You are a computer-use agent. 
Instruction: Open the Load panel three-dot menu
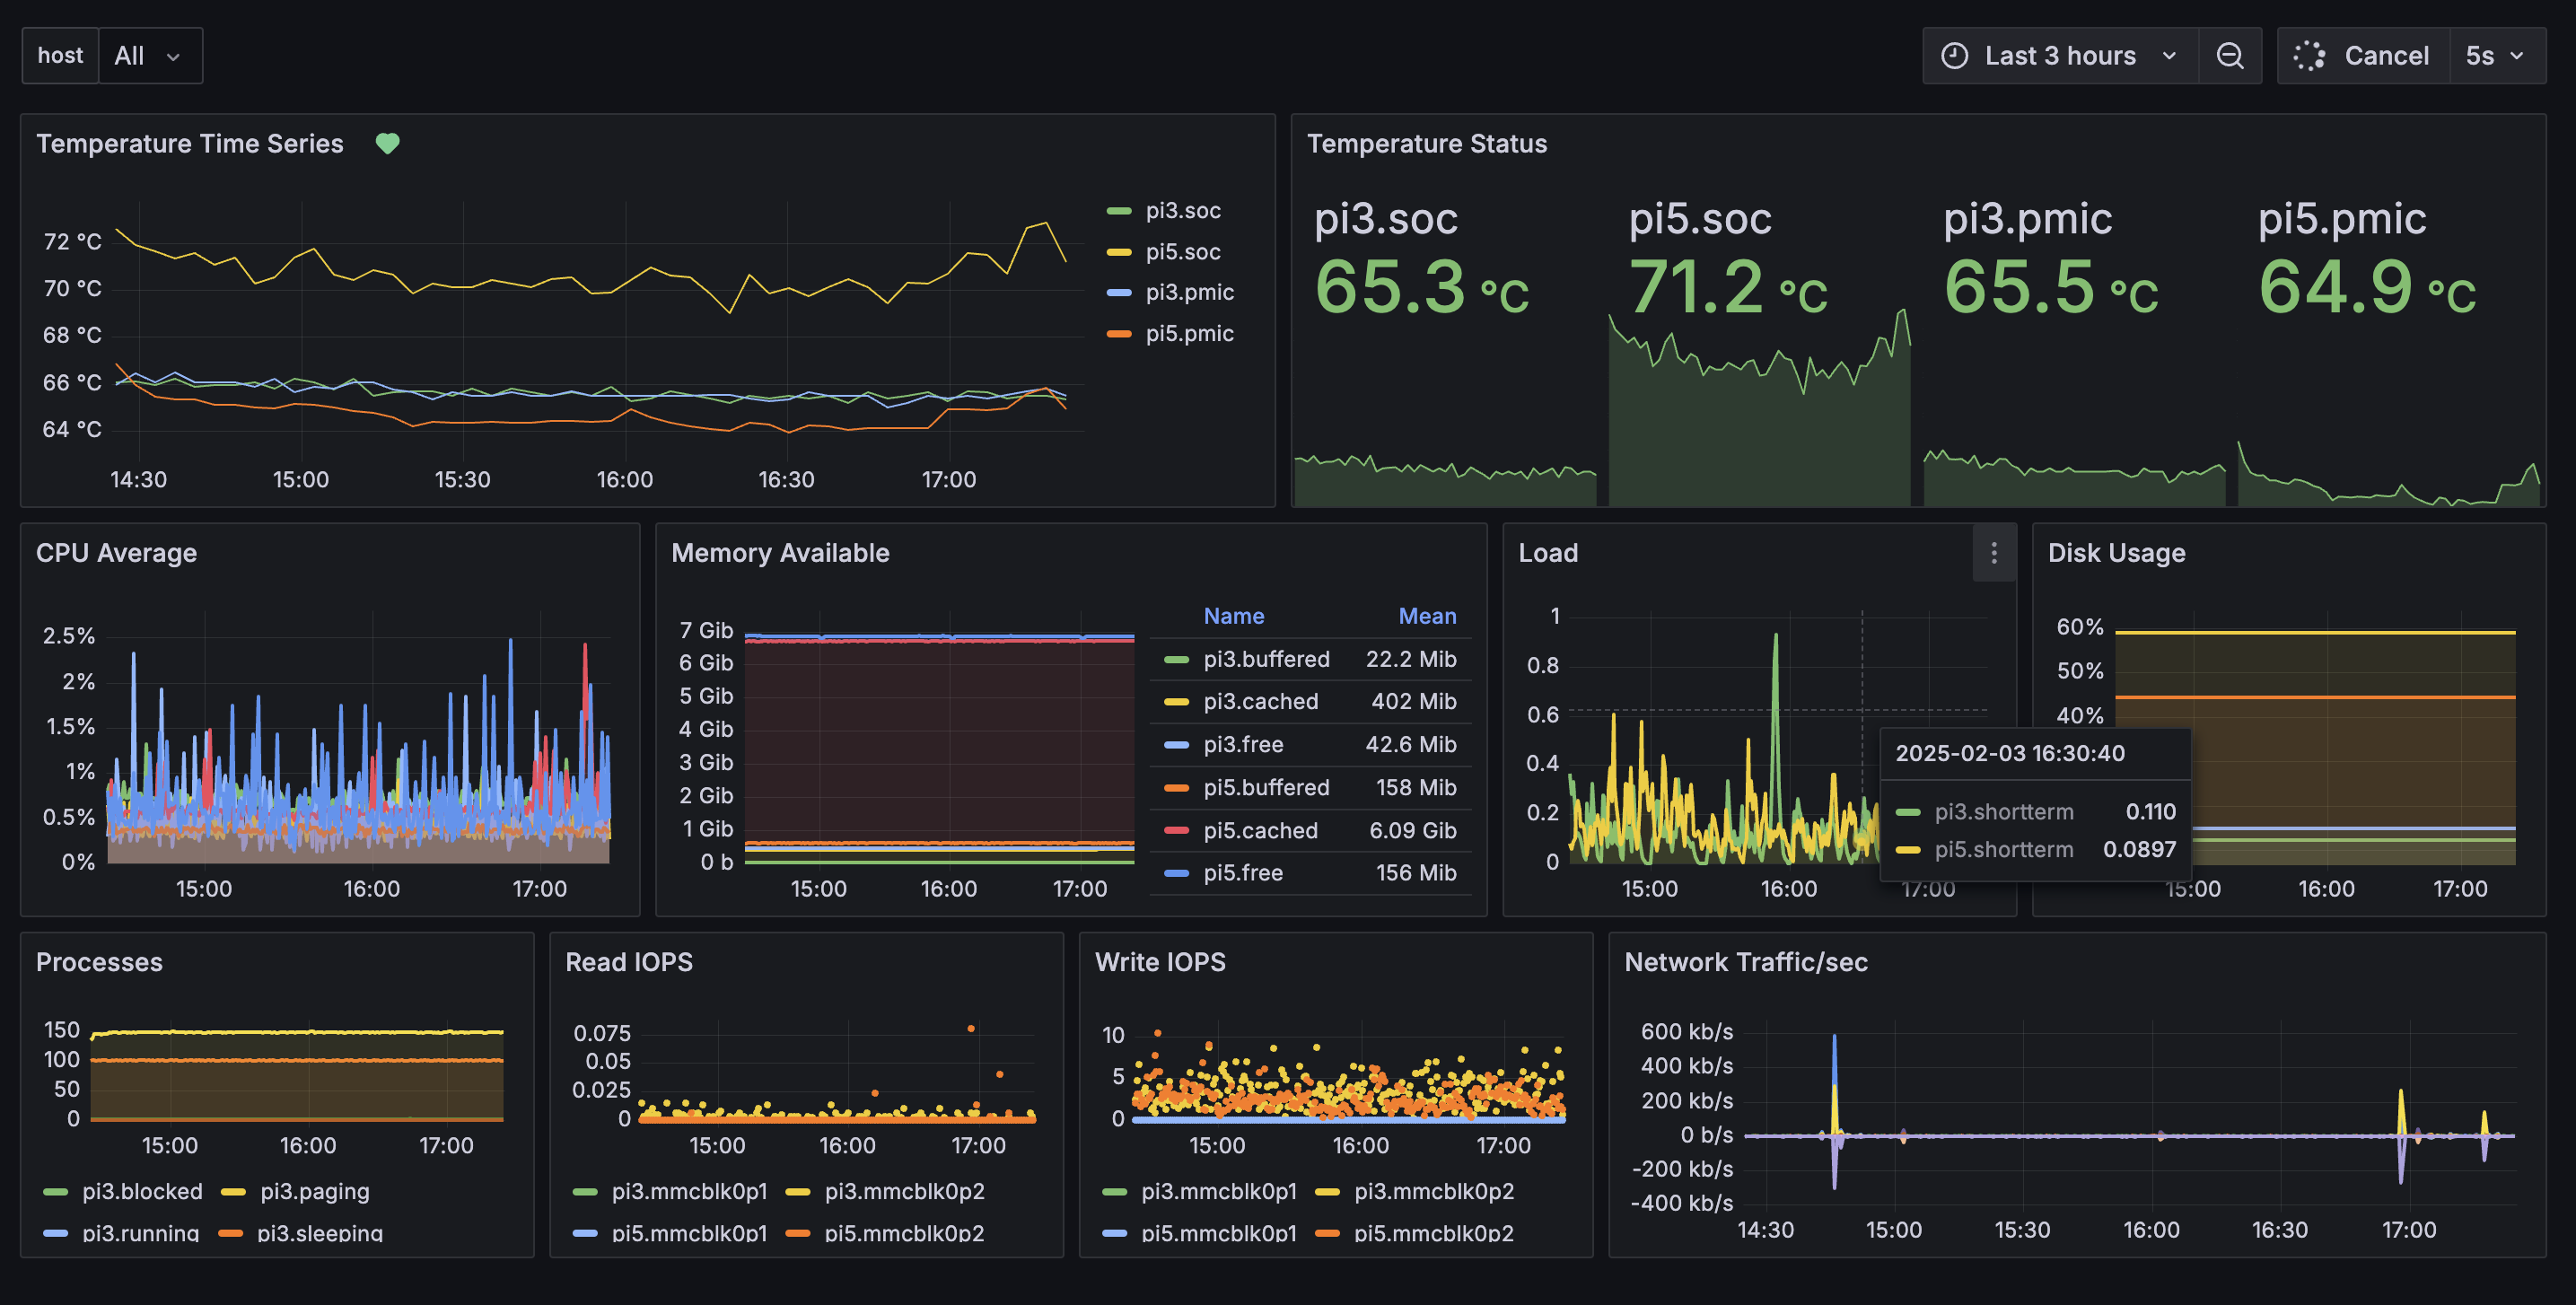[x=1993, y=553]
